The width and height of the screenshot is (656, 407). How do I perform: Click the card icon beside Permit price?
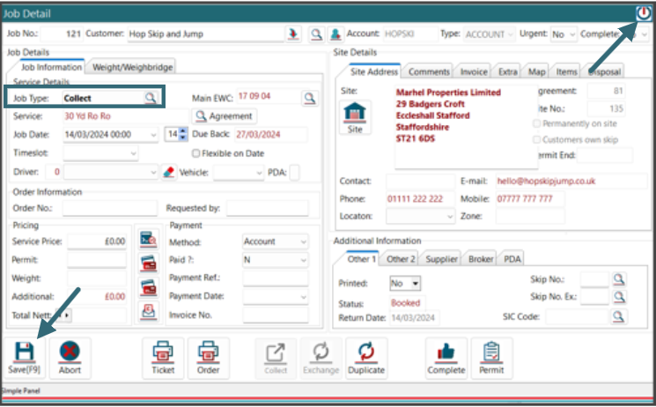149,263
